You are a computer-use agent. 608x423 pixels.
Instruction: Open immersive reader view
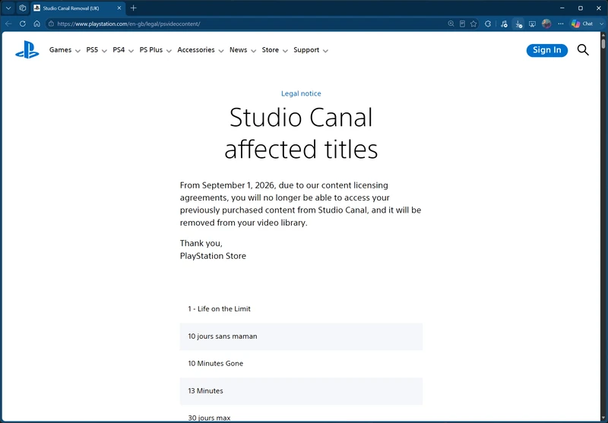[462, 24]
